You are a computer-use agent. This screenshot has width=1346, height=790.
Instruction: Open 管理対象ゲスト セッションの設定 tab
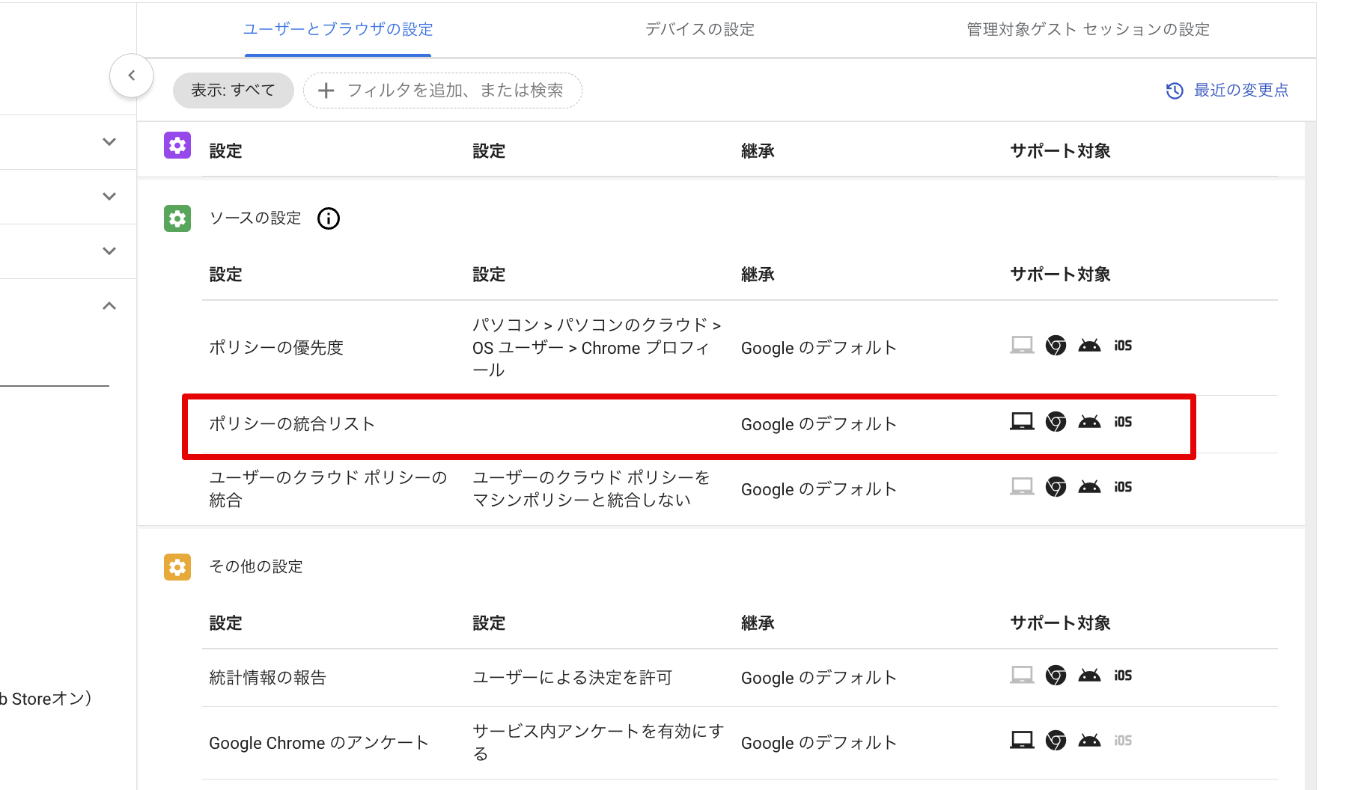point(1088,29)
